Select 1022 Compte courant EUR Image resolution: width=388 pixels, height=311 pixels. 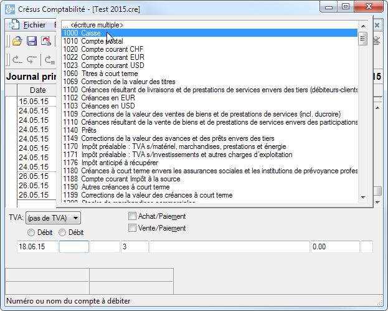tap(209, 57)
